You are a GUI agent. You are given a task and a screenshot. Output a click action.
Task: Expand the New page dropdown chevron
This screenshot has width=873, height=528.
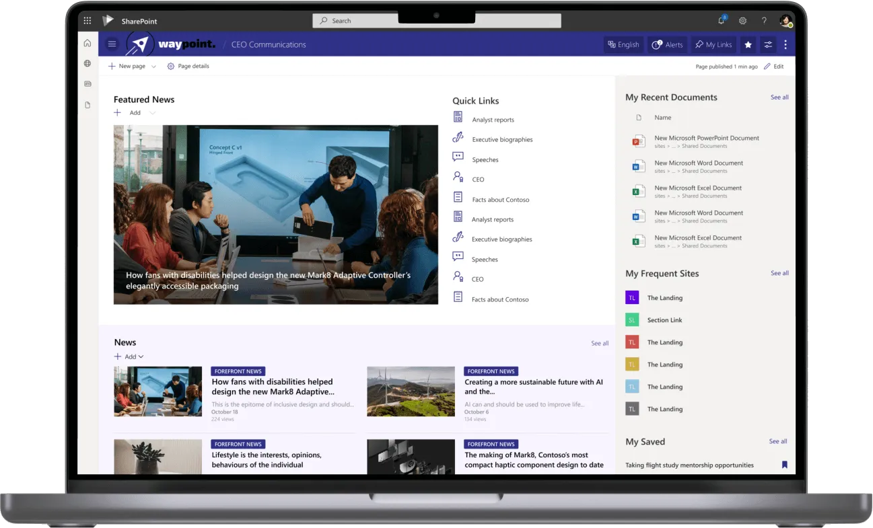[153, 66]
